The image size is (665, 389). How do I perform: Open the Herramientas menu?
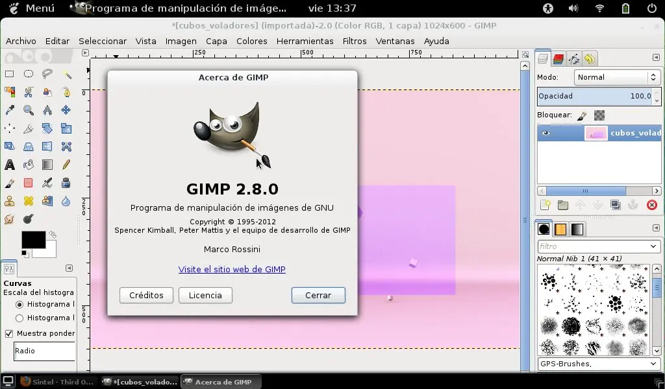tap(305, 41)
